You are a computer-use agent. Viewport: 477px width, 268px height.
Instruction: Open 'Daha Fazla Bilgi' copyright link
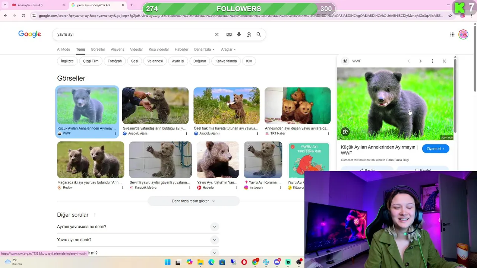[398, 160]
